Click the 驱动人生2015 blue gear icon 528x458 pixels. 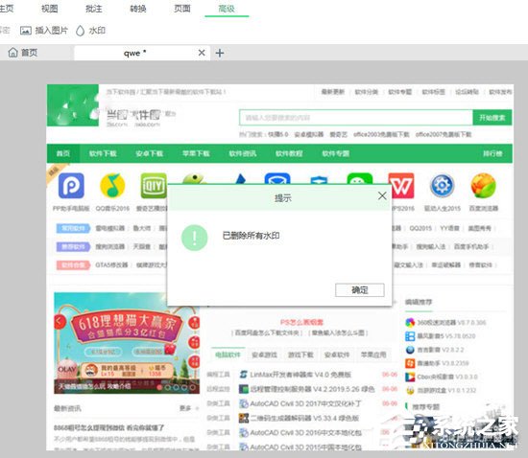point(443,186)
